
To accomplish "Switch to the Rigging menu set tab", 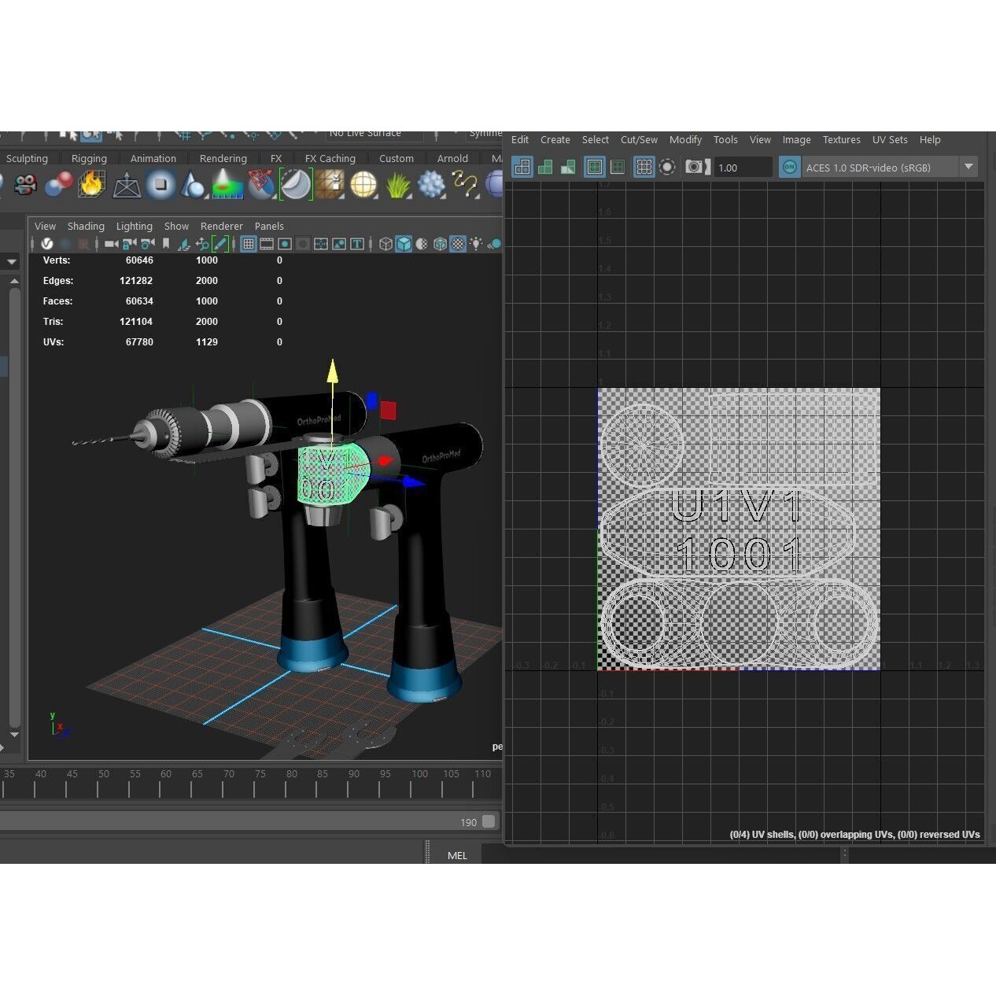I will pos(89,158).
